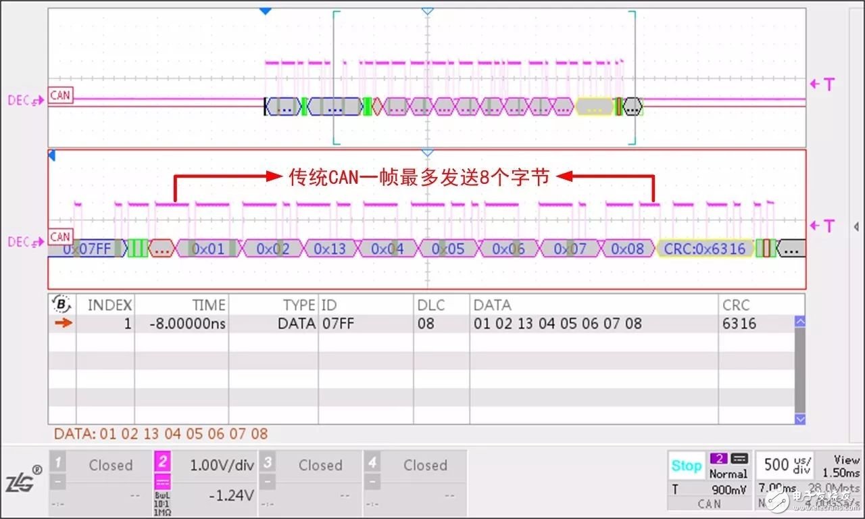
Task: Click the bus decode B icon in table header
Action: 61,305
